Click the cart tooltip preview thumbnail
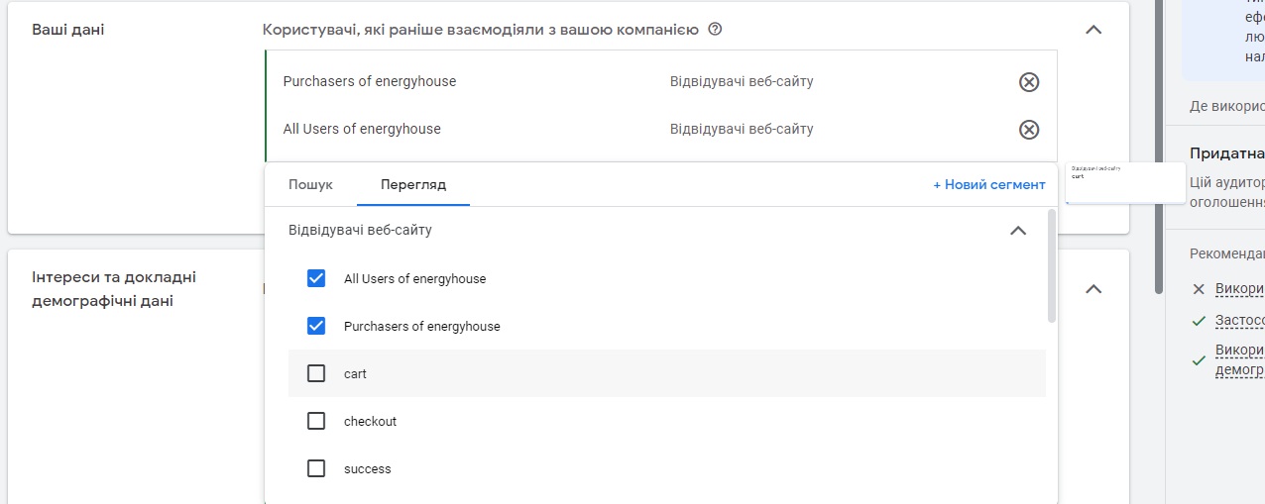 pyautogui.click(x=1124, y=182)
